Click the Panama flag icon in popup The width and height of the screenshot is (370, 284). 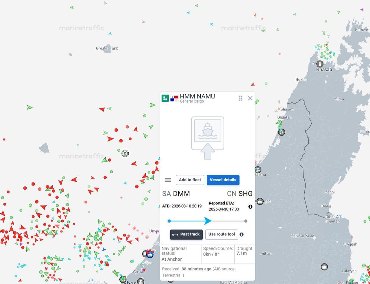[x=174, y=98]
